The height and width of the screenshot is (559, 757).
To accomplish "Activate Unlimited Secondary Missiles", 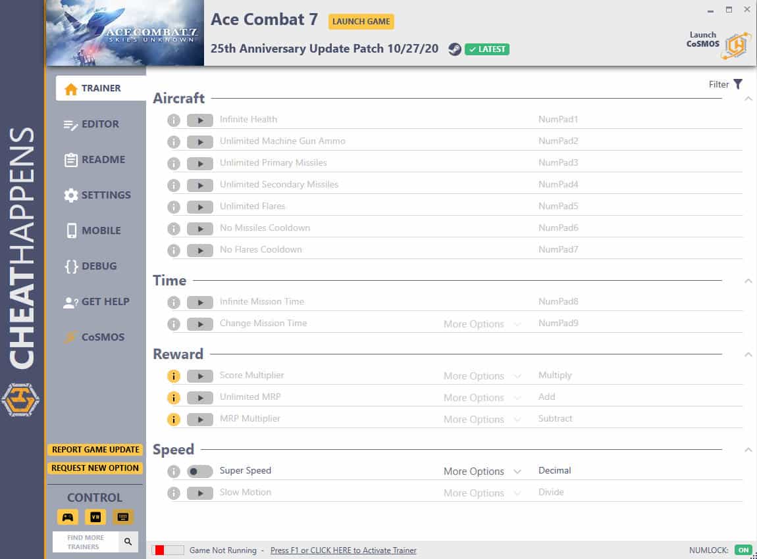I will click(x=200, y=185).
